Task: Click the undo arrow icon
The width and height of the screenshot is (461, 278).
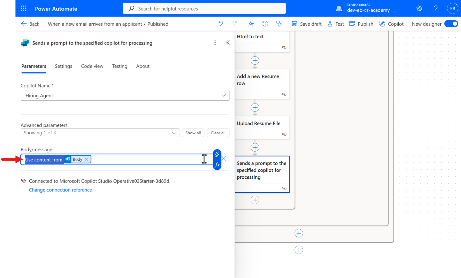Action: (221, 24)
